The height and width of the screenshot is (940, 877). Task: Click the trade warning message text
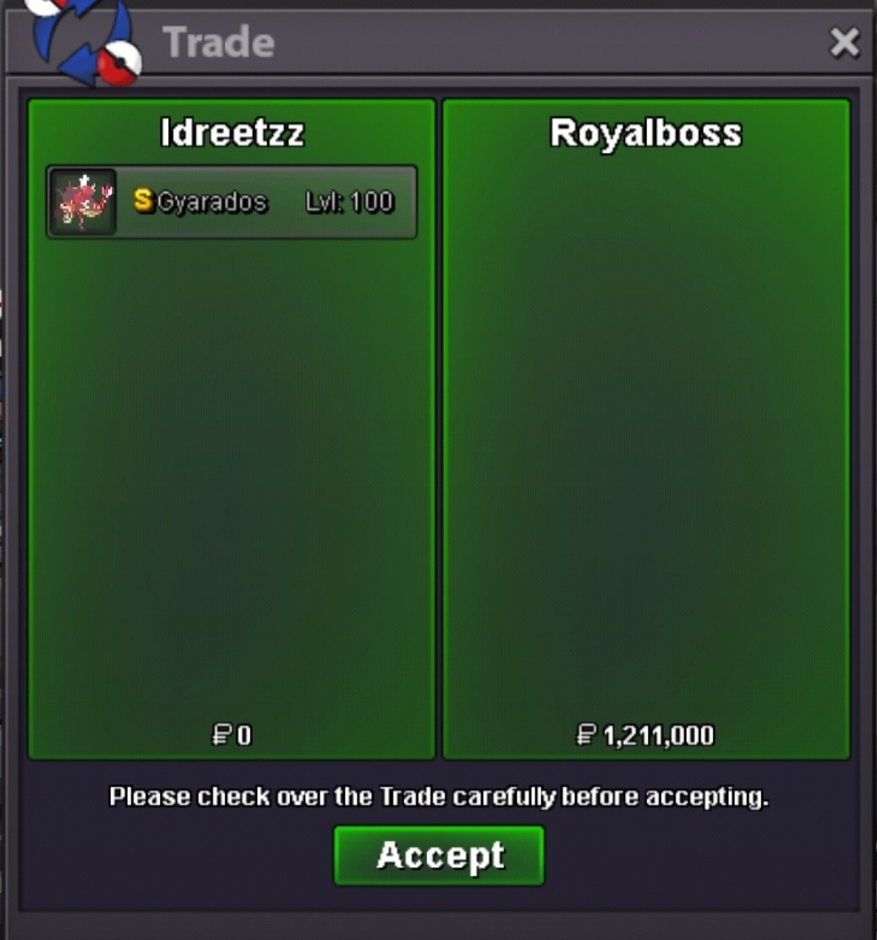pos(438,797)
